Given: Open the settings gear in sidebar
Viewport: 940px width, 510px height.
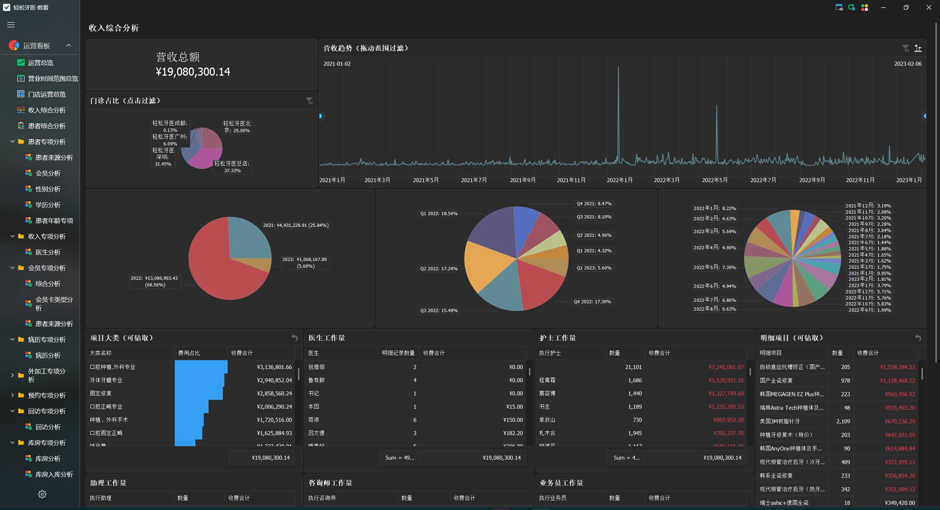Looking at the screenshot, I should [x=42, y=494].
